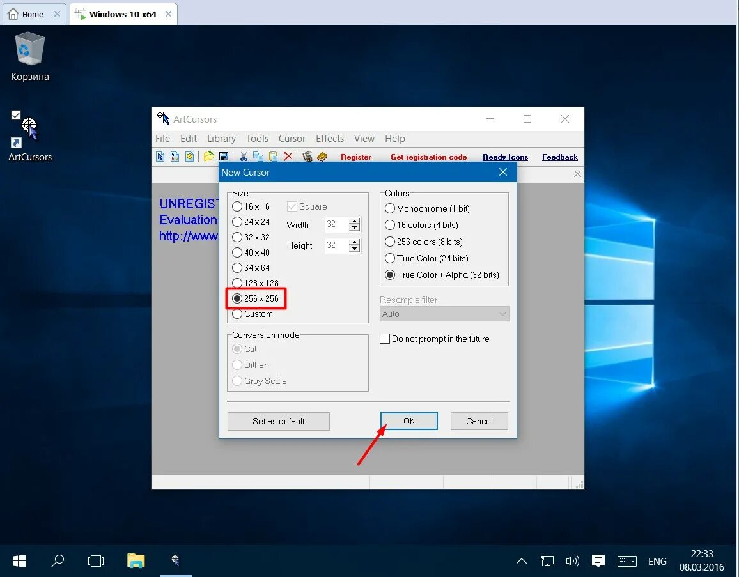This screenshot has height=577, width=739.
Task: Open the File menu
Action: click(162, 139)
